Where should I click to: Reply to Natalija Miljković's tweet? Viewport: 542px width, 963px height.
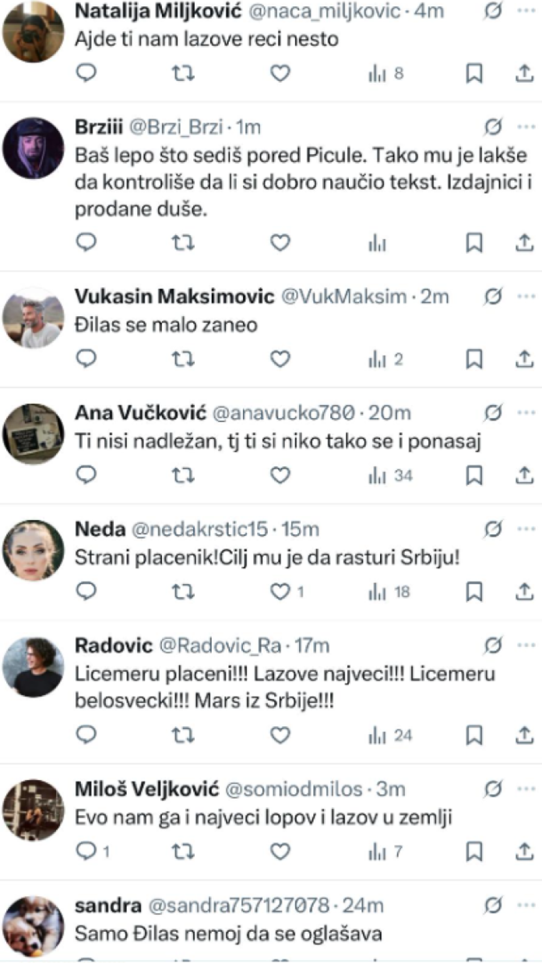(x=86, y=73)
